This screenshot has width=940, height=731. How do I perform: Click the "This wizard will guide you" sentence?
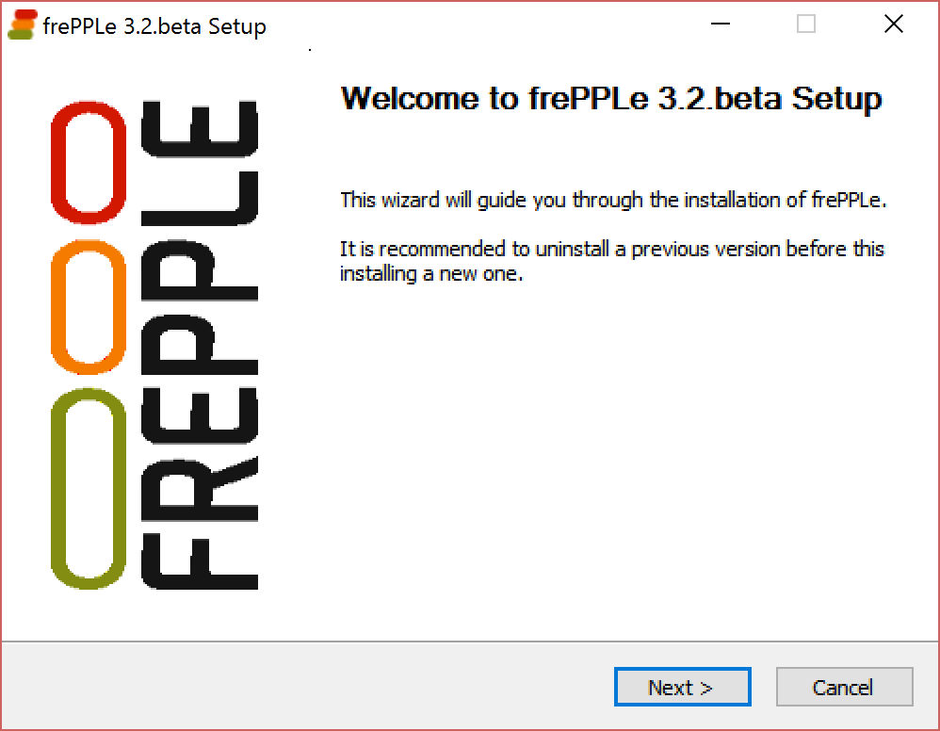pyautogui.click(x=614, y=200)
